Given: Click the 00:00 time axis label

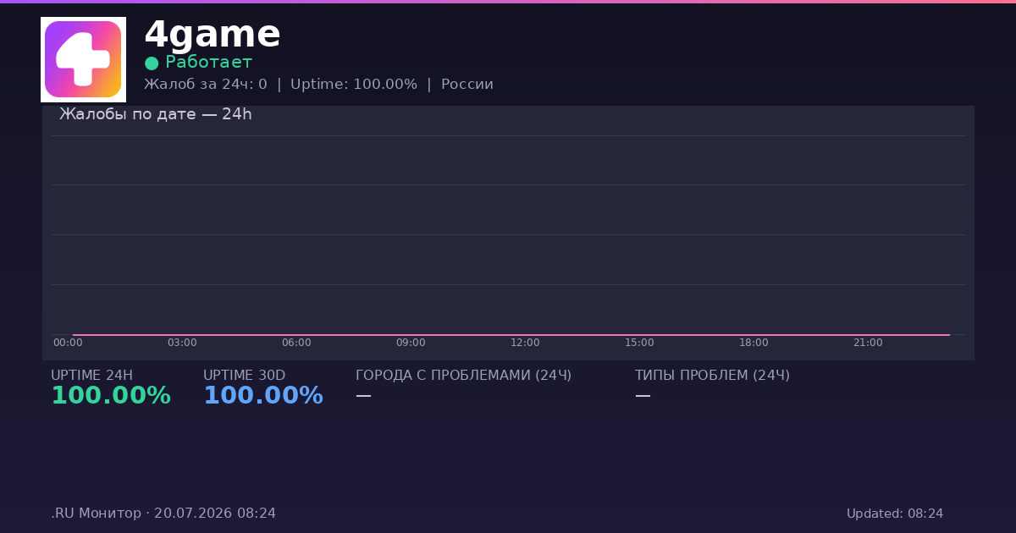Looking at the screenshot, I should 68,343.
